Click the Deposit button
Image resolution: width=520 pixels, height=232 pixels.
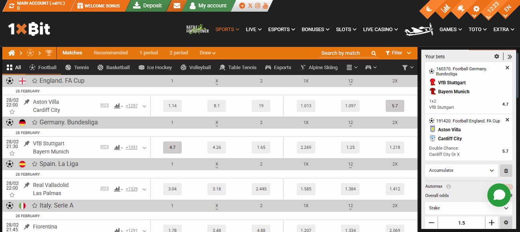tap(147, 6)
